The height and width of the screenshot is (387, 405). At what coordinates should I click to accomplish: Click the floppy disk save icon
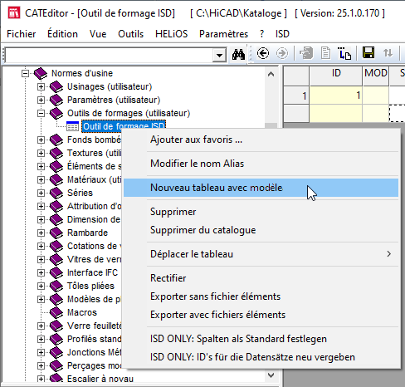click(x=368, y=52)
